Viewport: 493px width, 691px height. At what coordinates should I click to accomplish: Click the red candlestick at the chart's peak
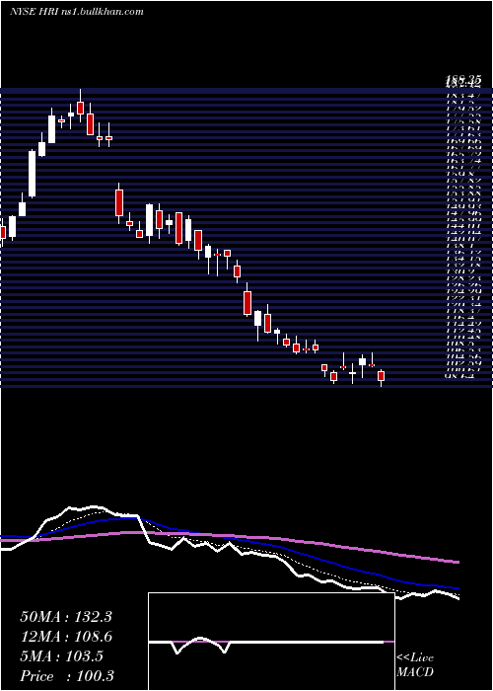point(80,108)
